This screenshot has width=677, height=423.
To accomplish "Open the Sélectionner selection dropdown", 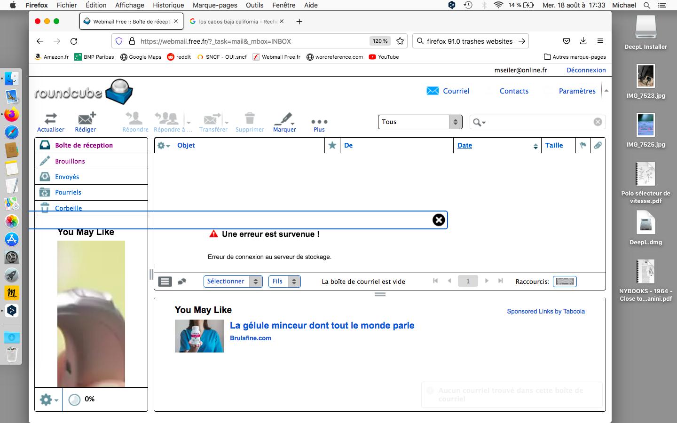I will point(233,281).
